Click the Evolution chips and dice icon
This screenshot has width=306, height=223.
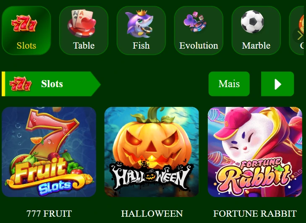click(x=195, y=22)
